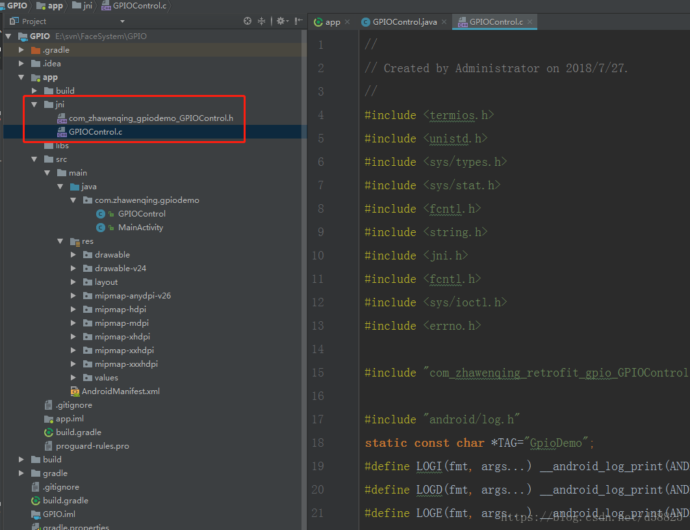690x530 pixels.
Task: Click the android/log.h include line
Action: (x=442, y=419)
